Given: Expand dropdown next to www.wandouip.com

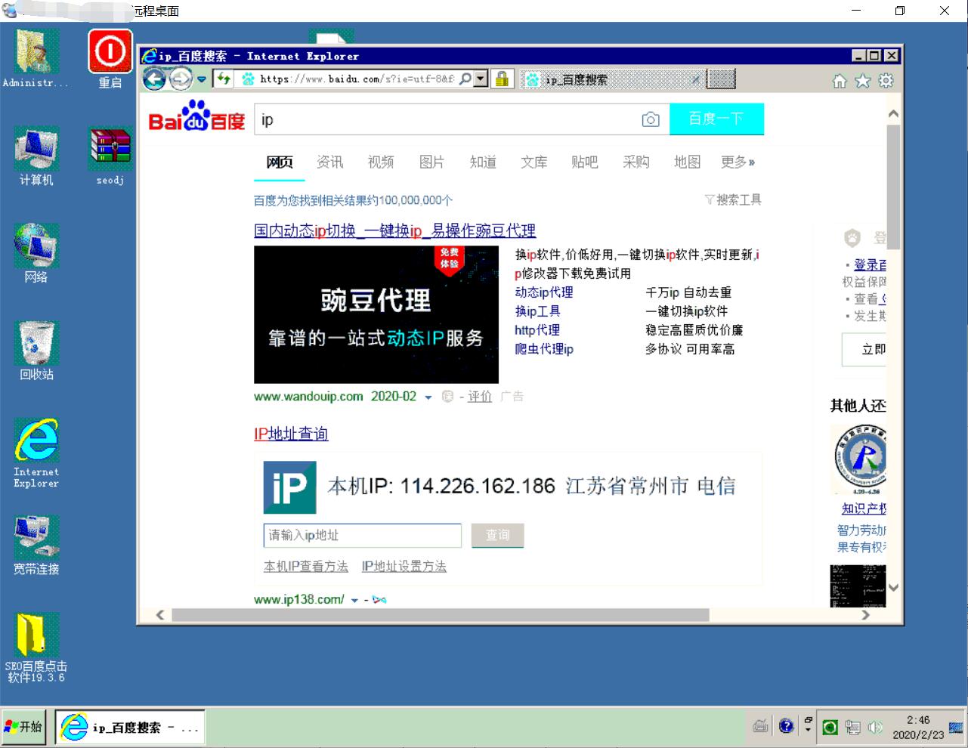Looking at the screenshot, I should coord(428,397).
